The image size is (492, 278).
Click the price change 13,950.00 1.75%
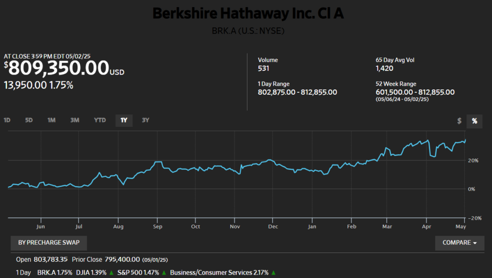(x=38, y=85)
